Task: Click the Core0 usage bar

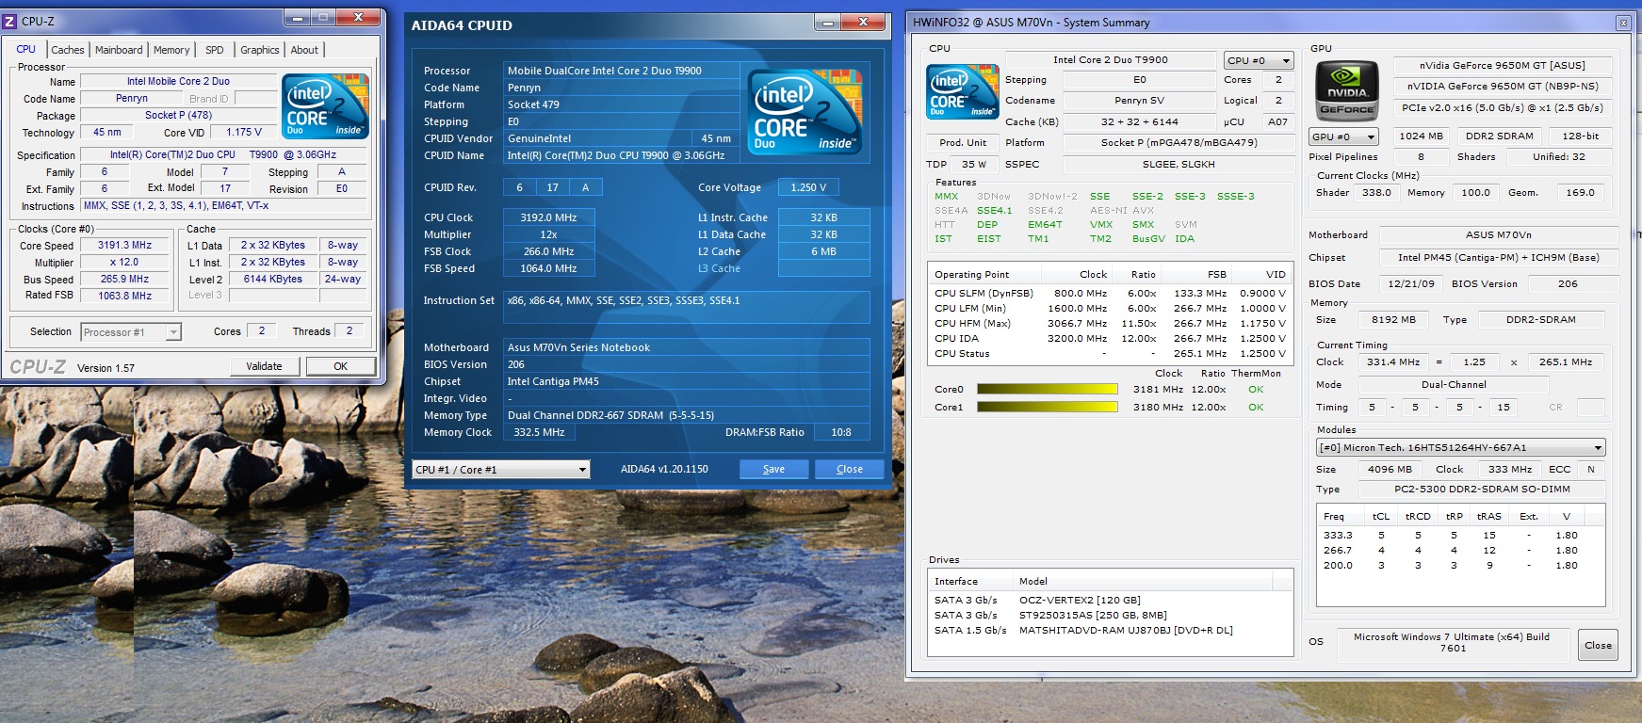Action: point(1047,390)
